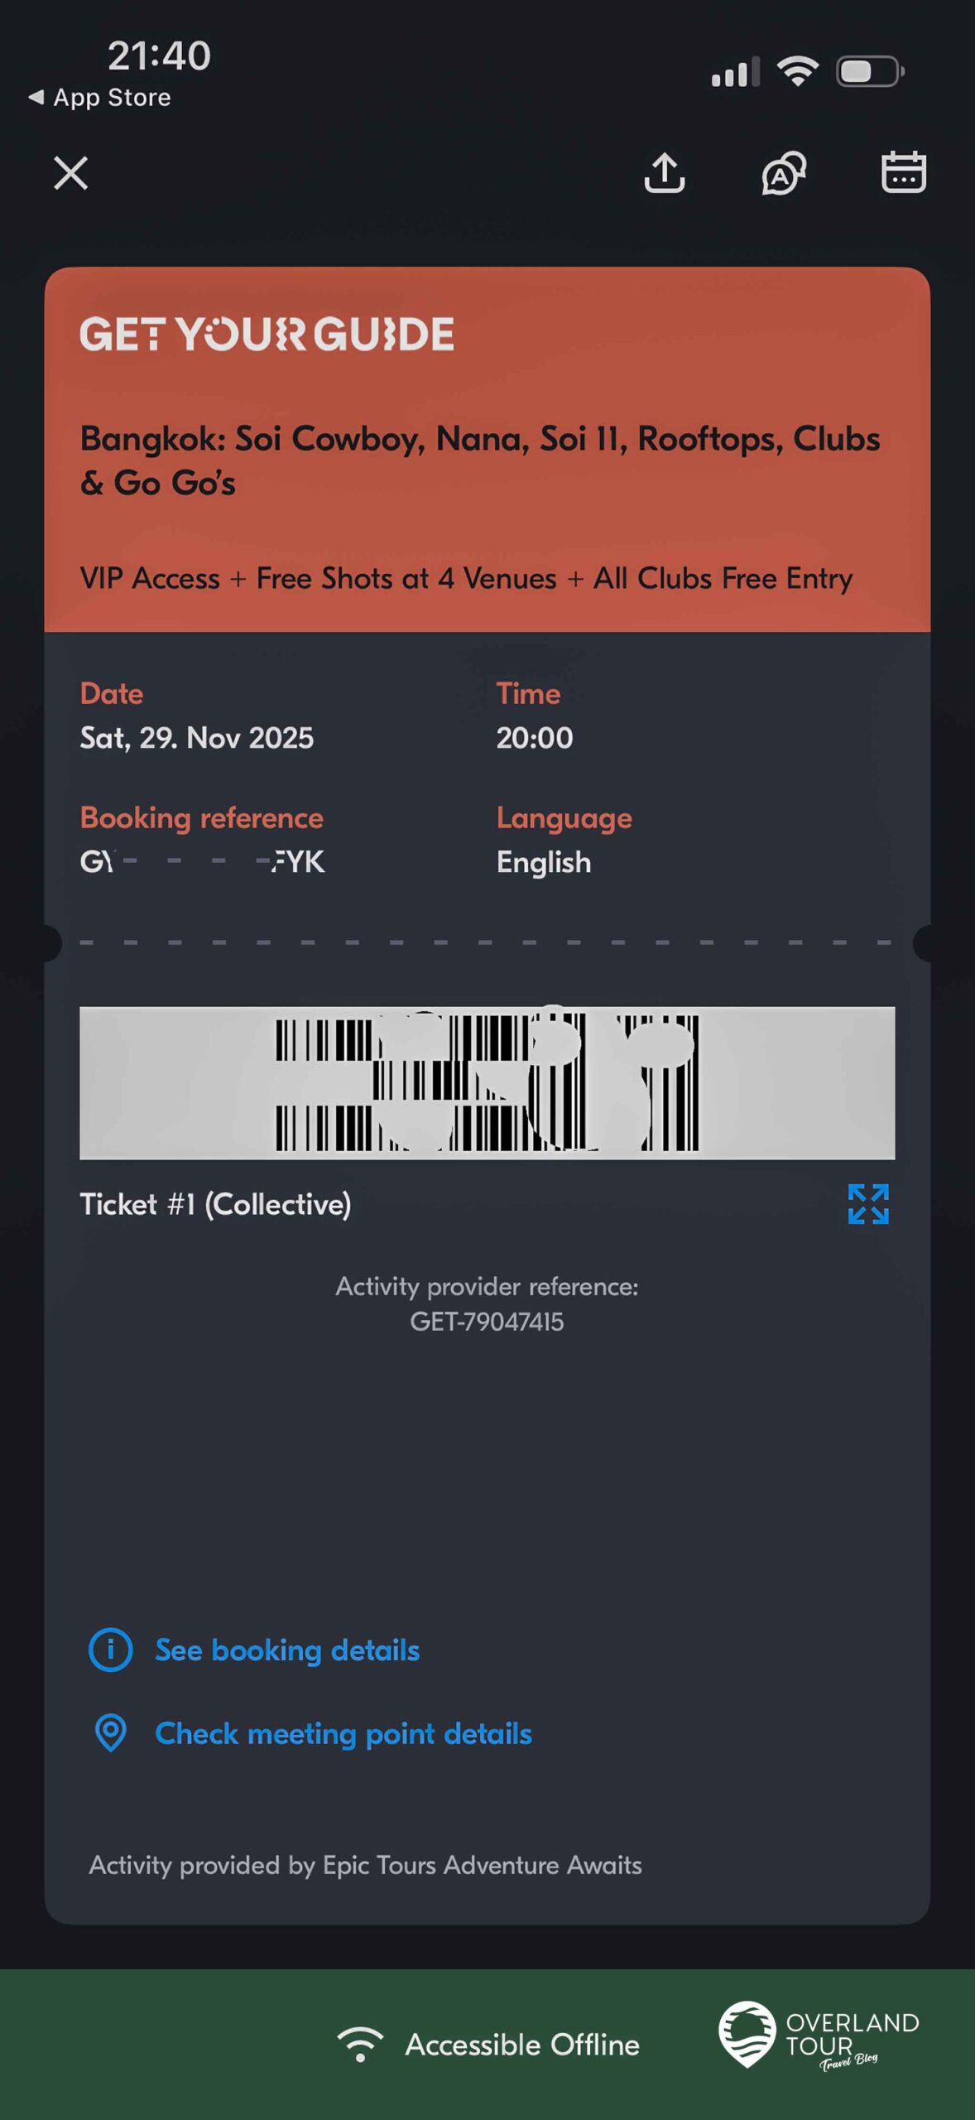Tap the Ticket #1 (Collective) label

(x=215, y=1204)
